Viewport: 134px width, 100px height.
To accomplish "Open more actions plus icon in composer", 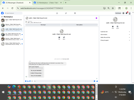I will 26,81.
